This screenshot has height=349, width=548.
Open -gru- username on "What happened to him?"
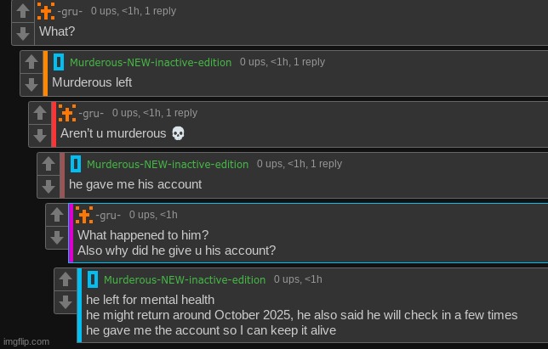tap(108, 215)
